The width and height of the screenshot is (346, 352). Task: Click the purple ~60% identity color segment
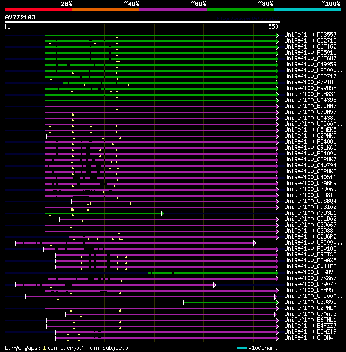point(173,10)
